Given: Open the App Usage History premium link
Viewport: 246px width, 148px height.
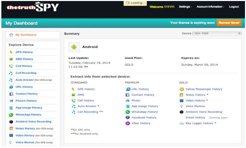Looking at the screenshot, I should [x=144, y=106].
